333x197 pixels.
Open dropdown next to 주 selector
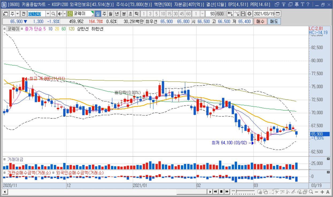coord(18,14)
